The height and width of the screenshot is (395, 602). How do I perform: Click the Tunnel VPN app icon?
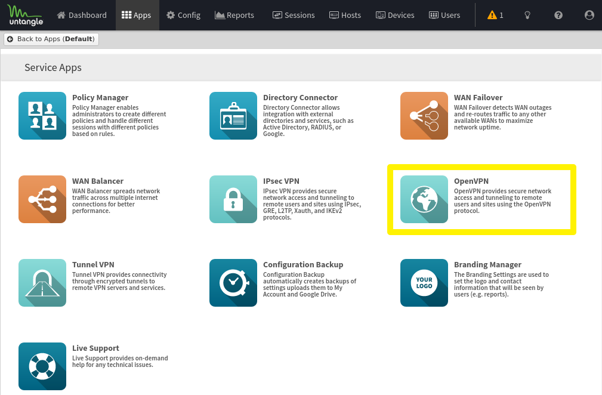point(42,283)
